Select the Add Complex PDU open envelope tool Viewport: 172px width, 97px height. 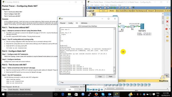pos(167,40)
